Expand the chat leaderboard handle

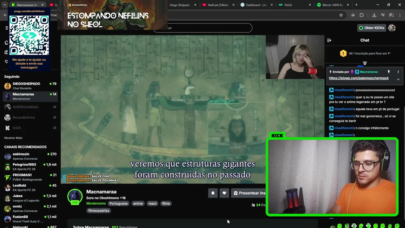pos(365,63)
